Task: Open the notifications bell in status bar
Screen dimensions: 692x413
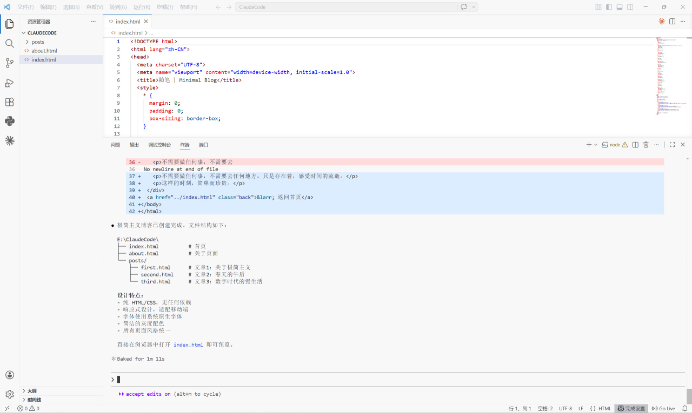Action: 684,409
